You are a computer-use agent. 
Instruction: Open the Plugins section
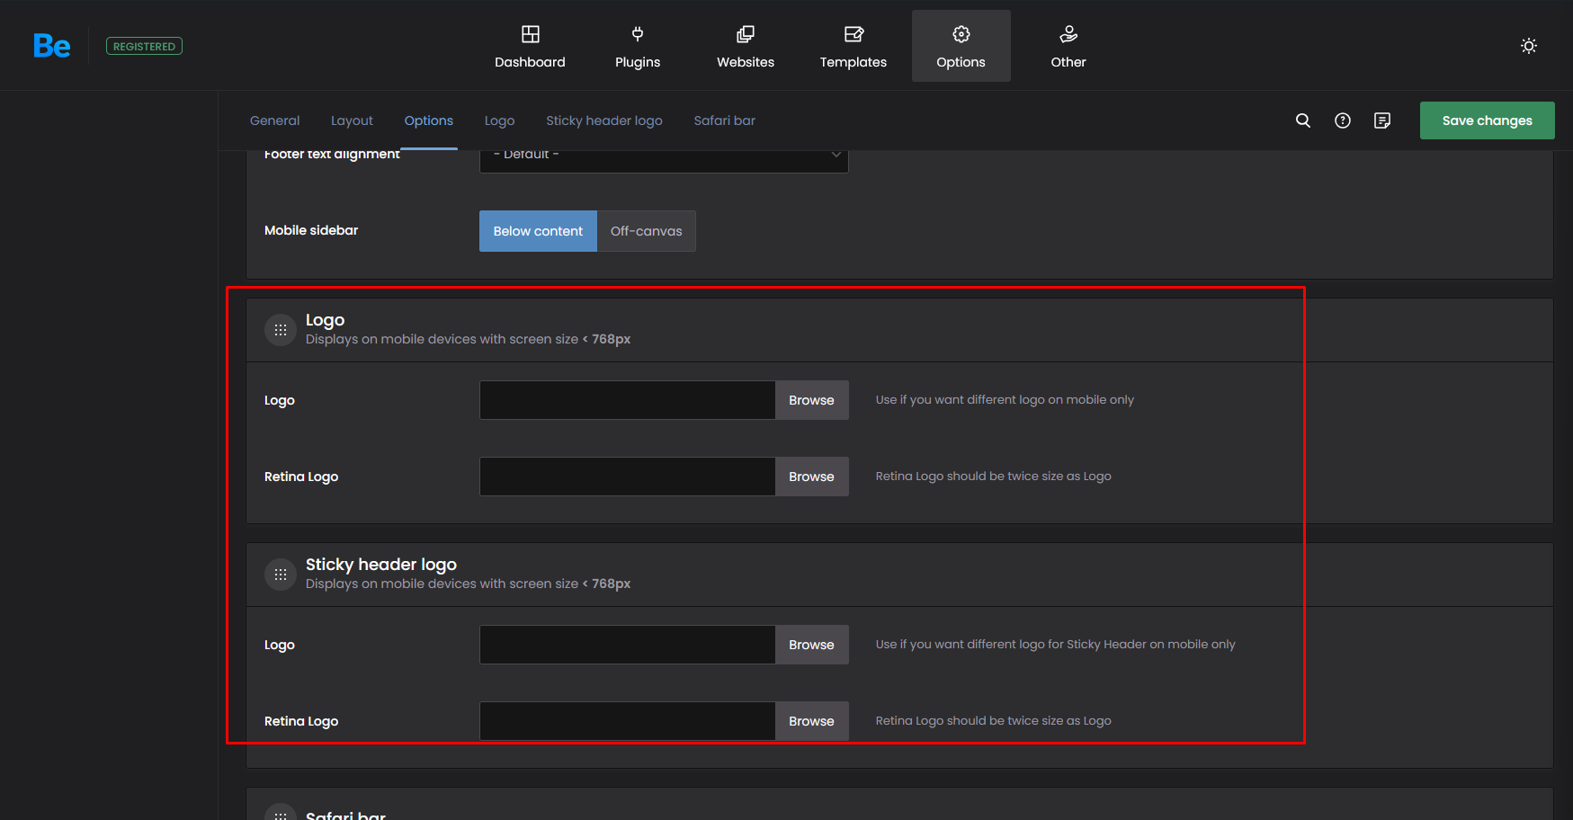coord(638,46)
